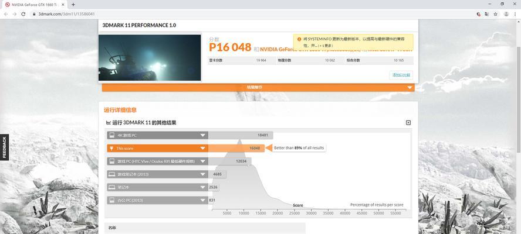Click the PC icon on 4K 游戏 PC row

coord(112,135)
